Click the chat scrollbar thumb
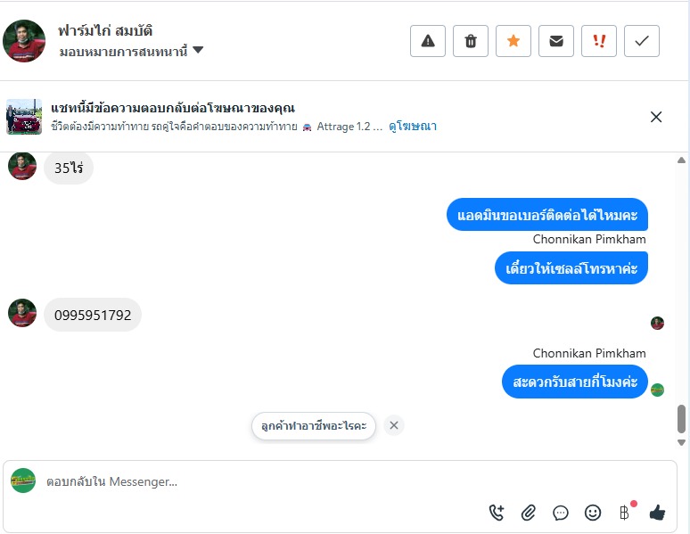This screenshot has width=690, height=534. [682, 418]
